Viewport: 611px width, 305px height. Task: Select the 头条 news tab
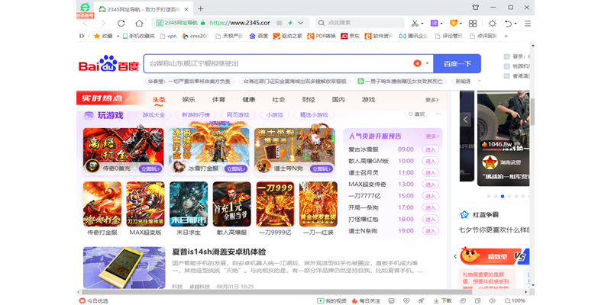click(x=159, y=100)
